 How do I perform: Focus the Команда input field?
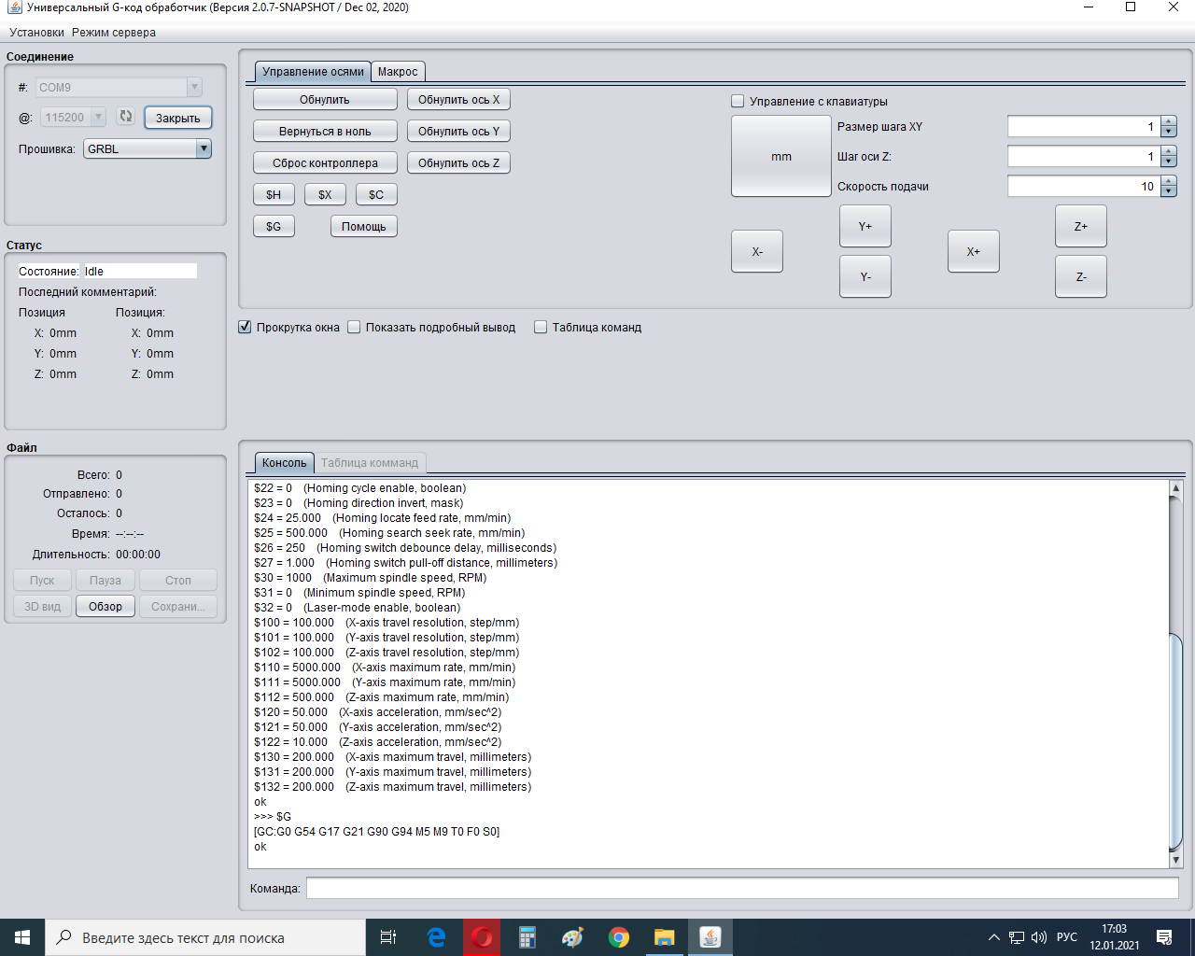(742, 888)
